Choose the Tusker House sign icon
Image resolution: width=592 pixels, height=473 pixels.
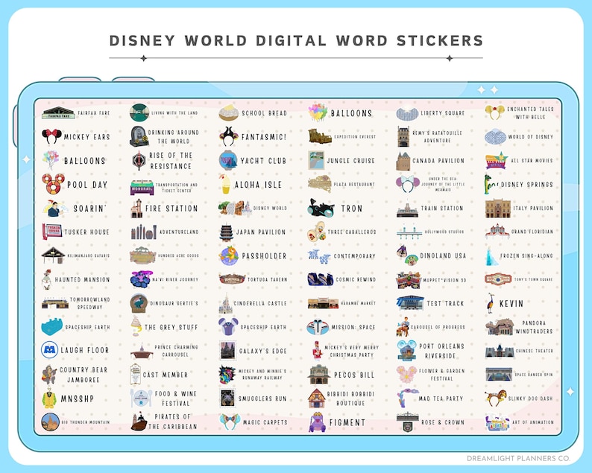(52, 232)
